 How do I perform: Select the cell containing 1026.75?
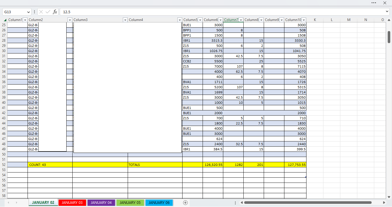[x=213, y=51]
